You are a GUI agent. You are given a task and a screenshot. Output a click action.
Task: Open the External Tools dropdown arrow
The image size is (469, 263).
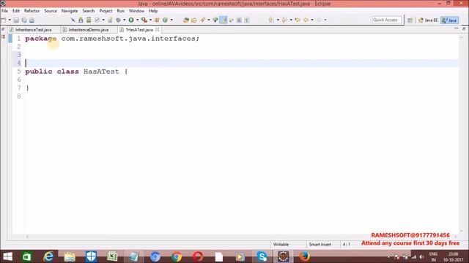coord(150,20)
